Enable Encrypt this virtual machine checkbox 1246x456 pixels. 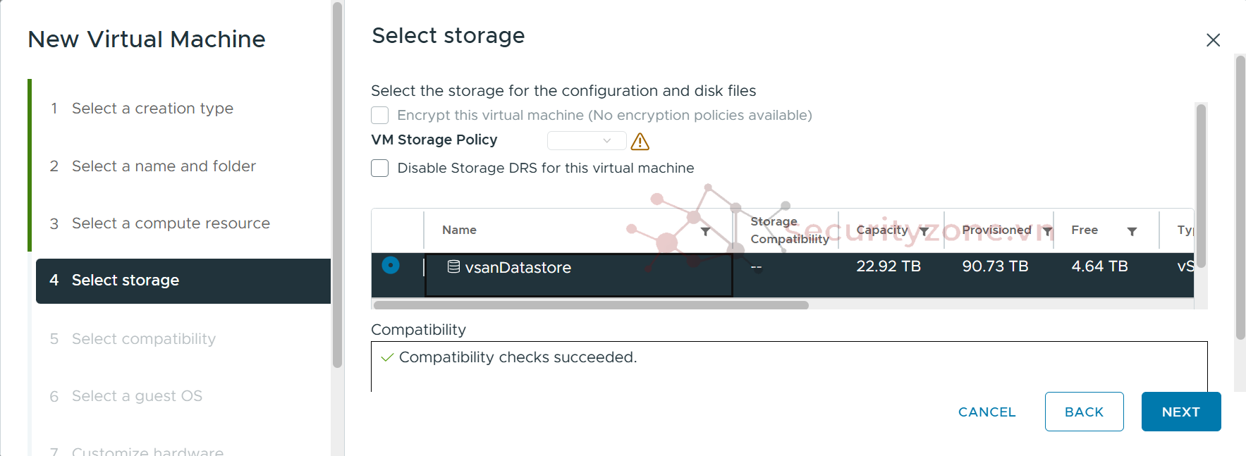[x=380, y=115]
